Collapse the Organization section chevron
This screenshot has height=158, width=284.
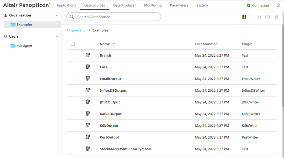pos(57,15)
